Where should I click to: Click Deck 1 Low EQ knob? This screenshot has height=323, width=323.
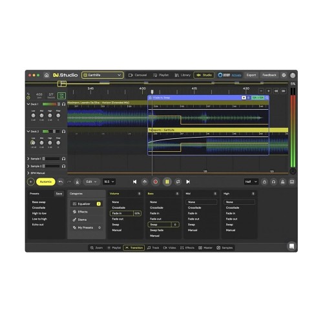34,116
